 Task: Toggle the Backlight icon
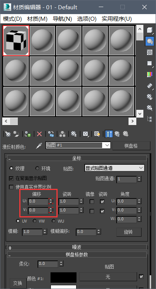[150, 41]
